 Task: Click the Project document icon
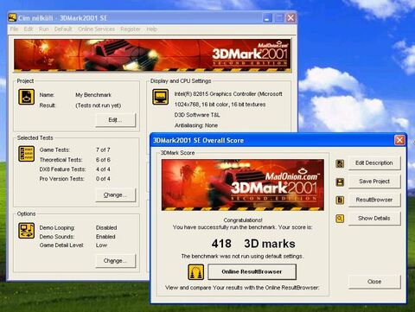point(27,97)
